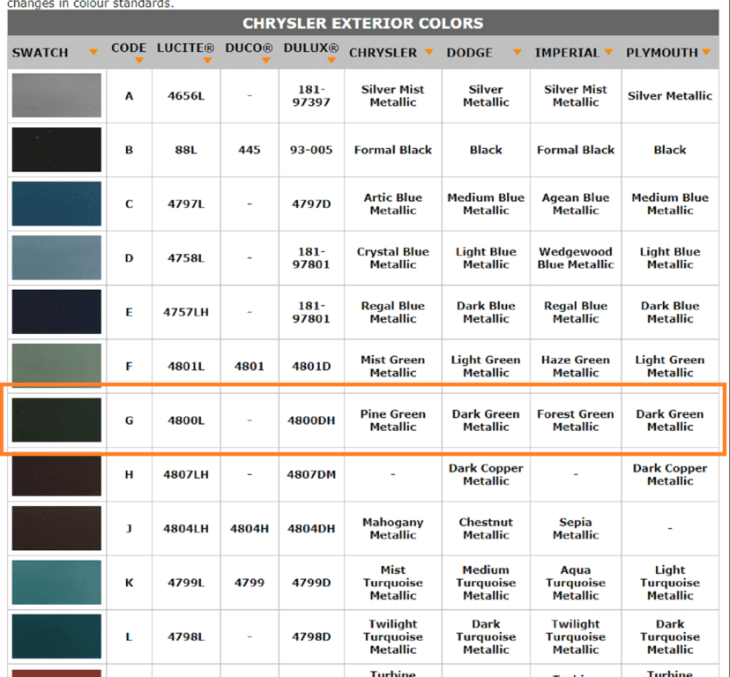The image size is (730, 677).
Task: Sort table by LUCITE column arrow
Action: (x=207, y=61)
